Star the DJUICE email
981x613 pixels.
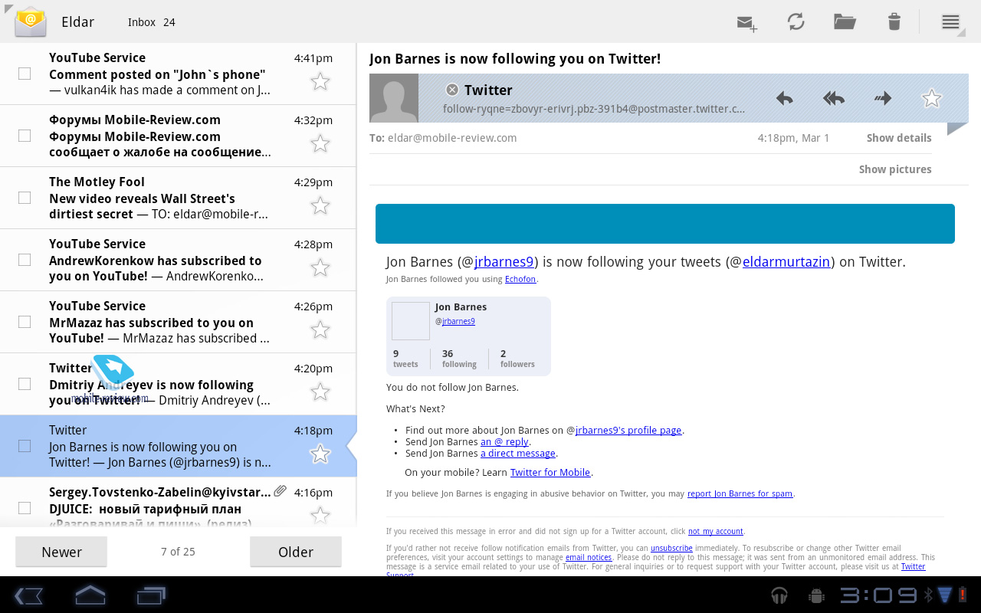pyautogui.click(x=320, y=515)
